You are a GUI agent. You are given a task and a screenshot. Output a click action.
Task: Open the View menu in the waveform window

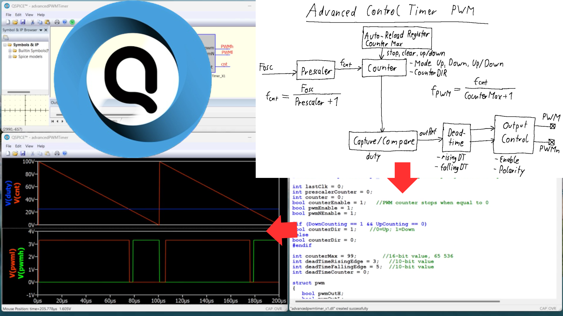pos(29,146)
